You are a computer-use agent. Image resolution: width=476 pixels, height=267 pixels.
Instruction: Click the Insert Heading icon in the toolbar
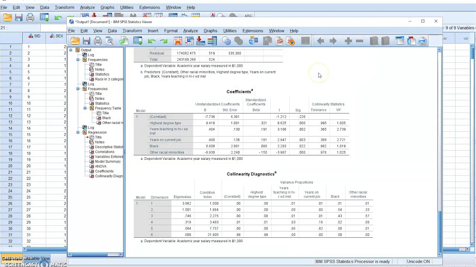point(400,41)
